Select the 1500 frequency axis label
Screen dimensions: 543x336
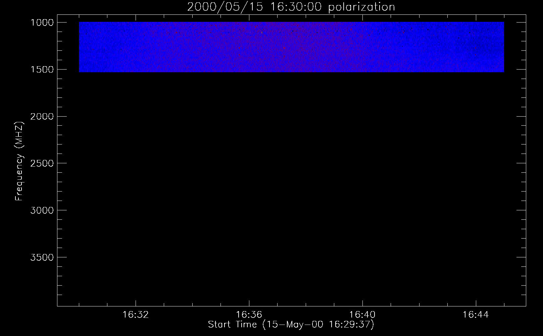tap(42, 70)
